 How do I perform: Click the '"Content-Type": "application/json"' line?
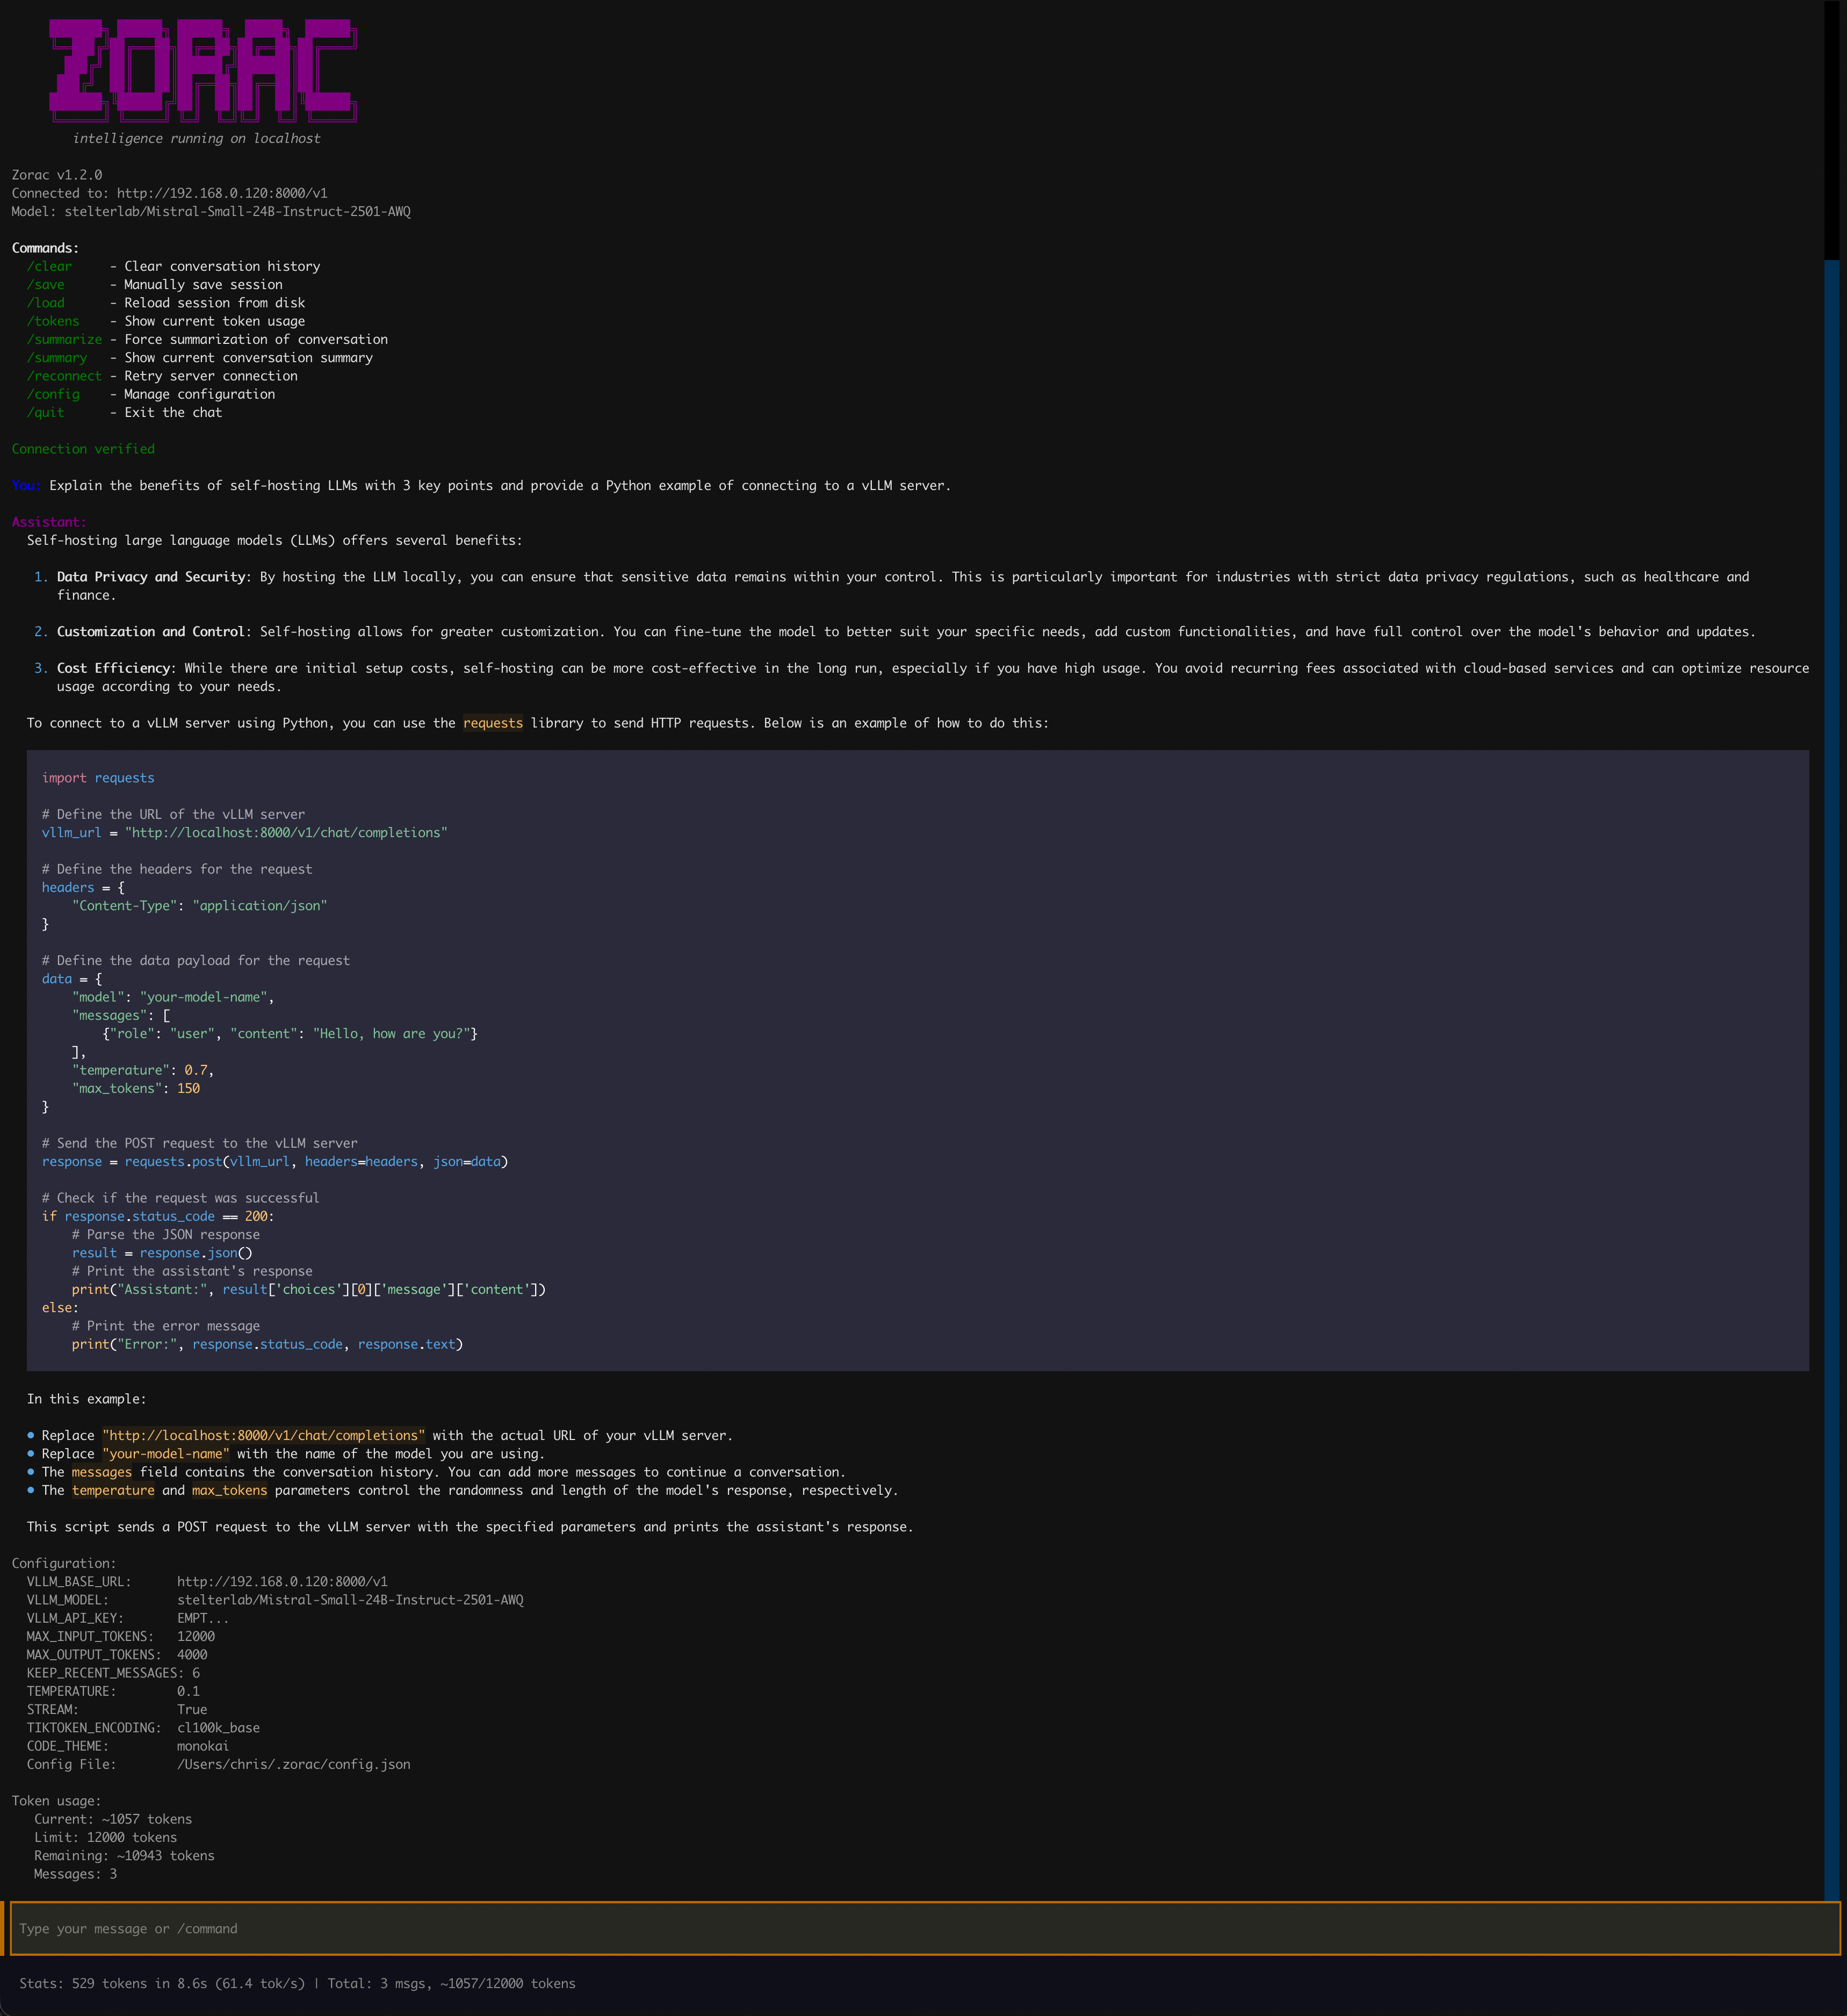click(x=200, y=906)
